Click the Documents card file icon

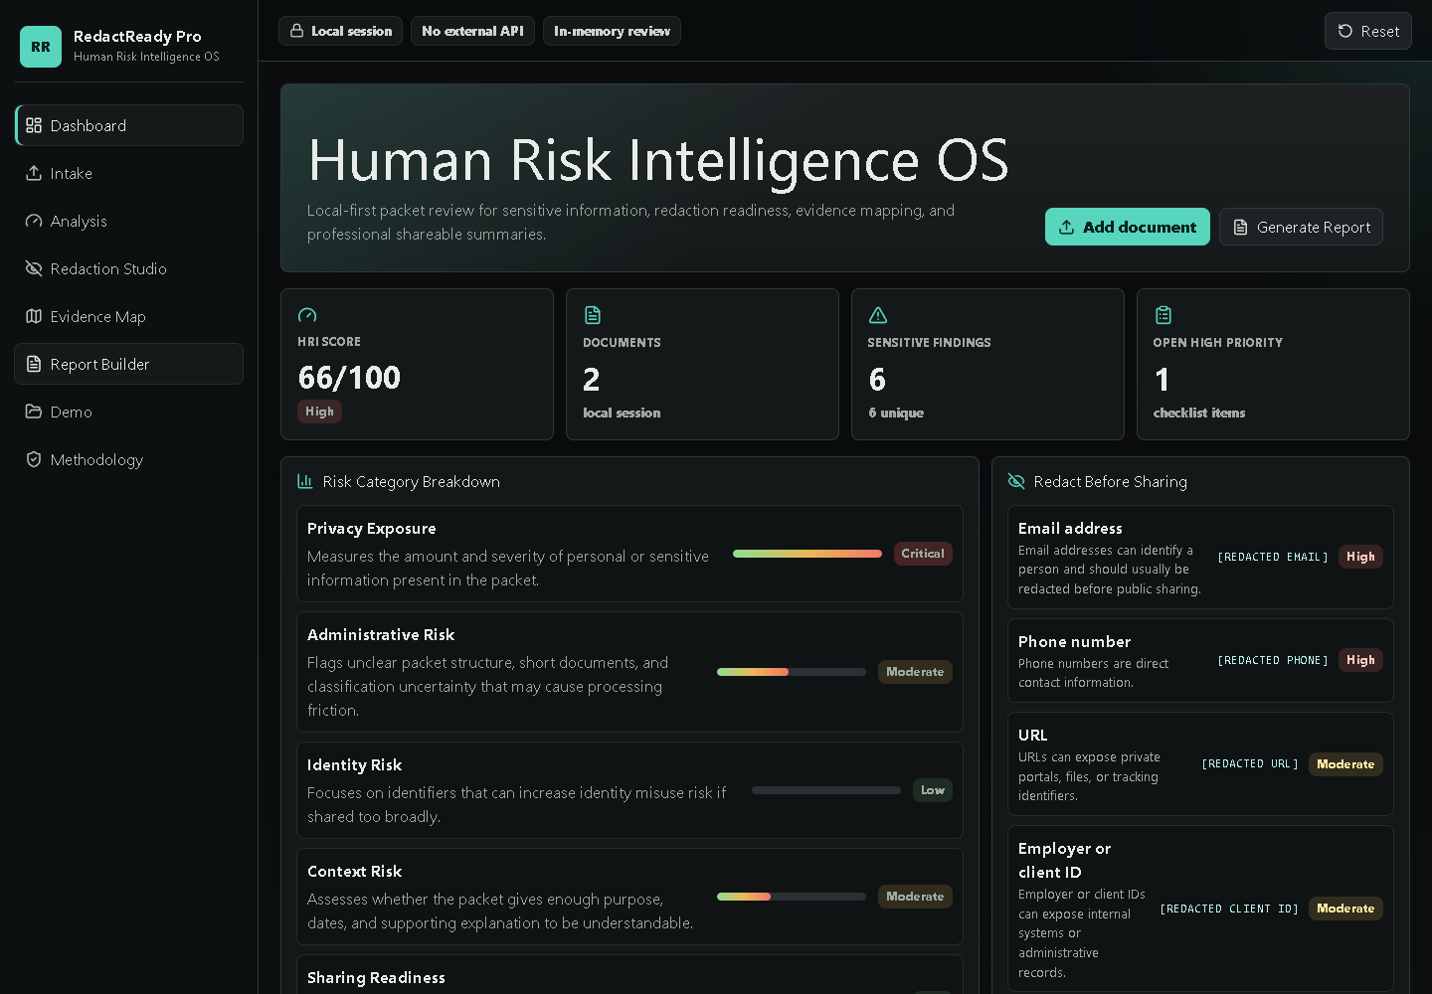click(593, 315)
